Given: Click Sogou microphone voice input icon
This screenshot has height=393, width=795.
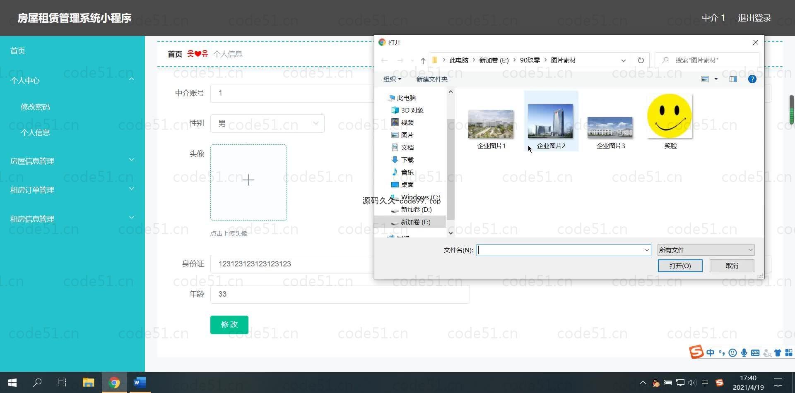Looking at the screenshot, I should (744, 352).
